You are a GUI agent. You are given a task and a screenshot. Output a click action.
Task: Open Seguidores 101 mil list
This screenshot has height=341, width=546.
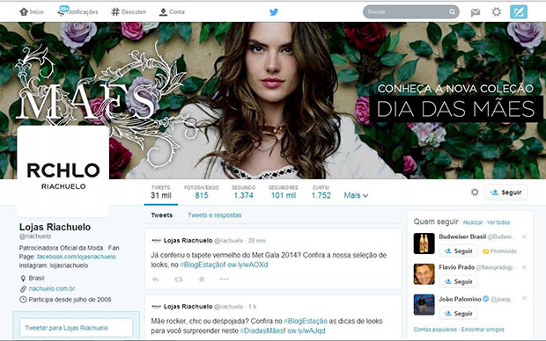point(284,192)
